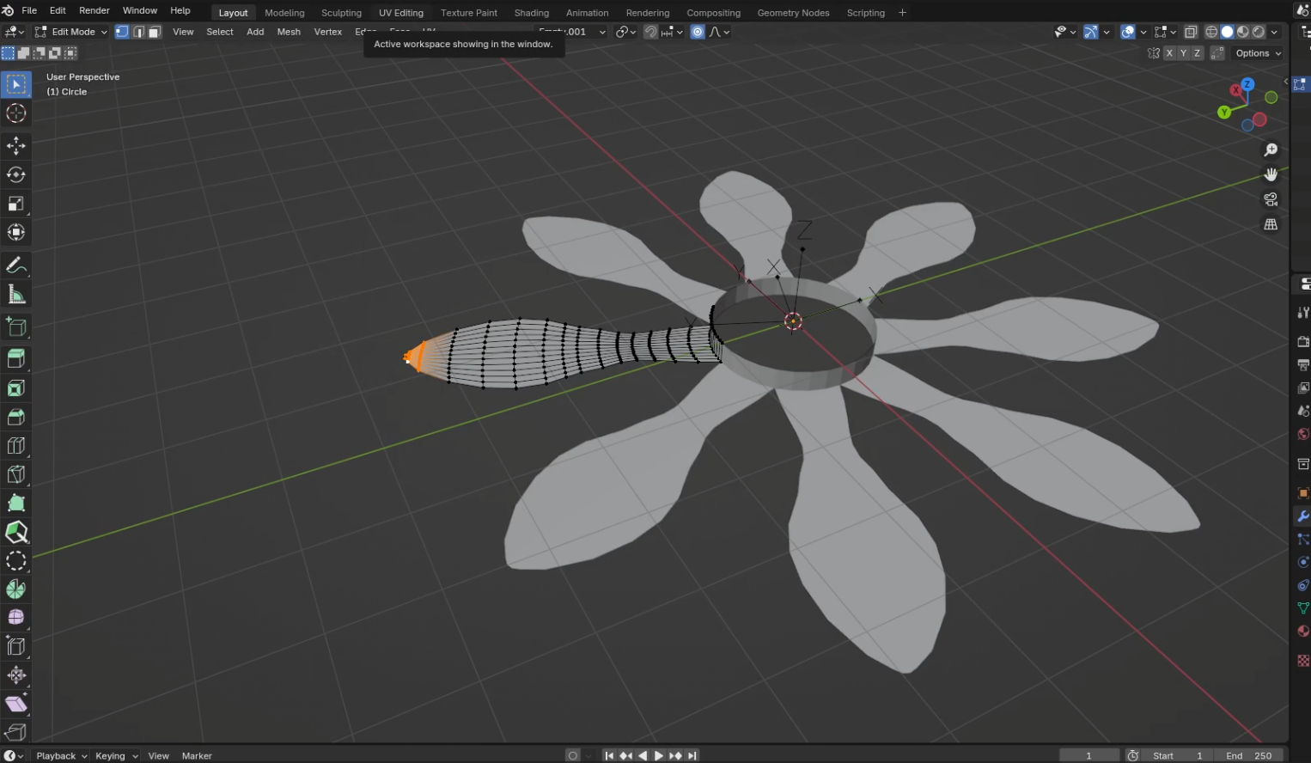
Task: Pick the Inset Faces tool
Action: point(16,388)
